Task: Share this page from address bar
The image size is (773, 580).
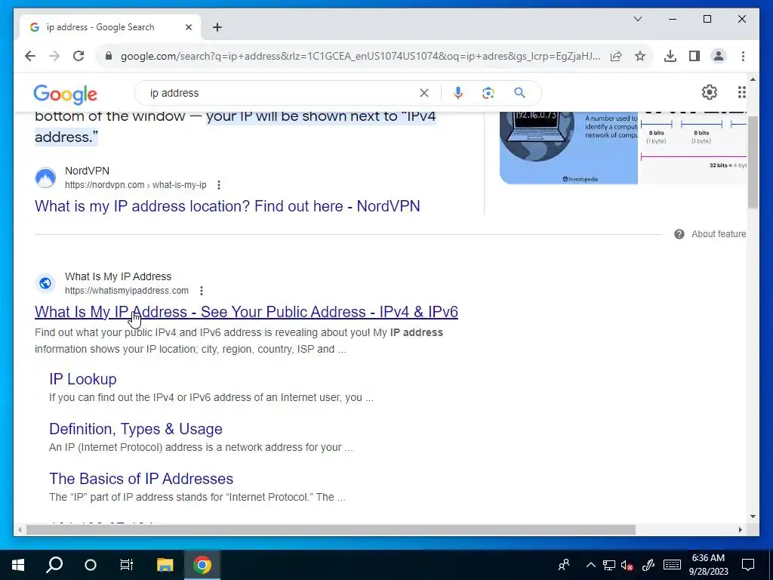Action: pyautogui.click(x=616, y=56)
